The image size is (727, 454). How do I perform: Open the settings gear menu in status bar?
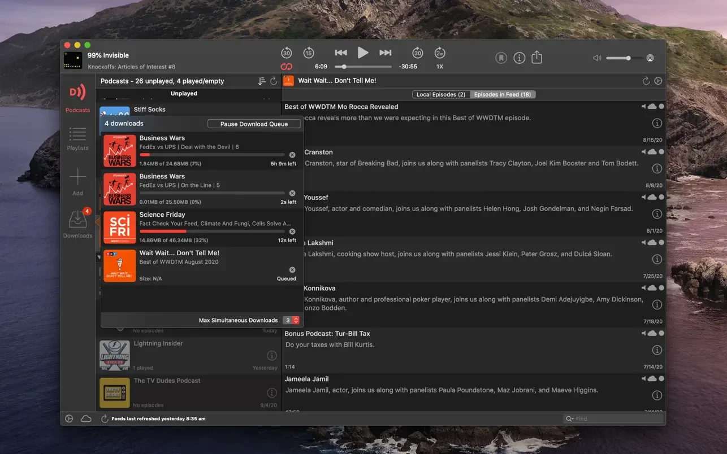pos(69,419)
